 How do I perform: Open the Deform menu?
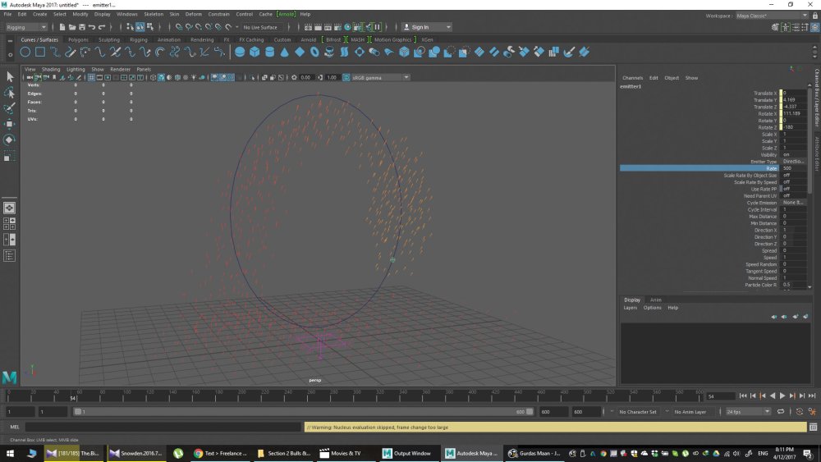tap(193, 14)
